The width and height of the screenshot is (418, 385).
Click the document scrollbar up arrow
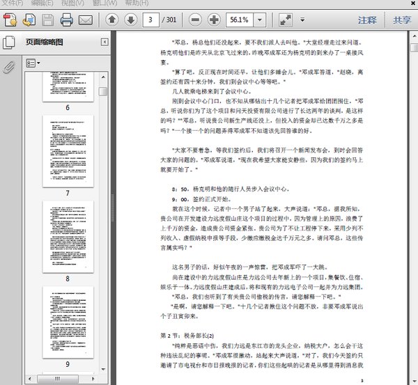(x=415, y=36)
